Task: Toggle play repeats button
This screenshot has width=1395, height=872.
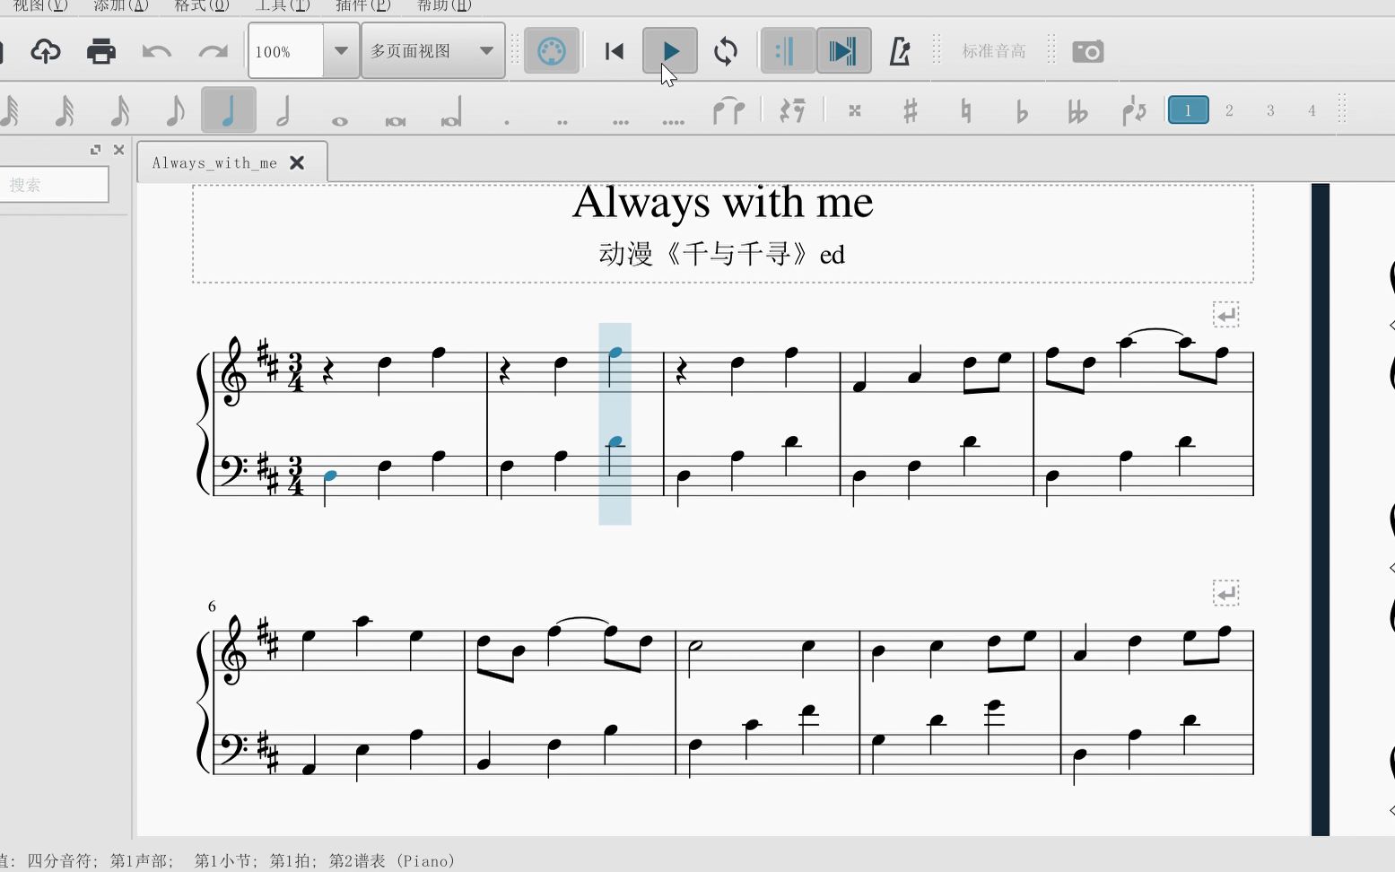Action: (x=788, y=51)
